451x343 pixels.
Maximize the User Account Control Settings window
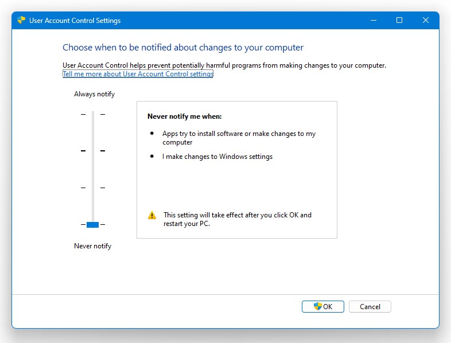pos(399,20)
